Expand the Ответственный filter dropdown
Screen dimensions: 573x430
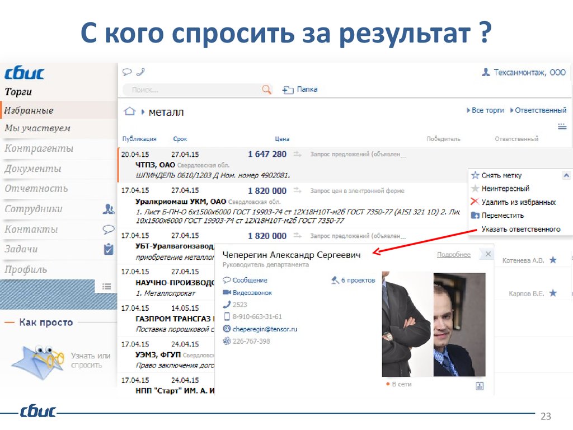[538, 110]
